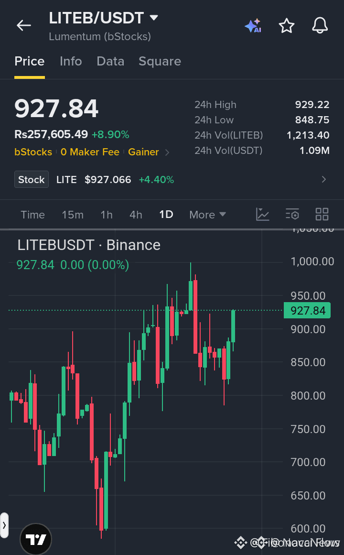
Task: Add pair to favorites with star icon
Action: tap(286, 26)
